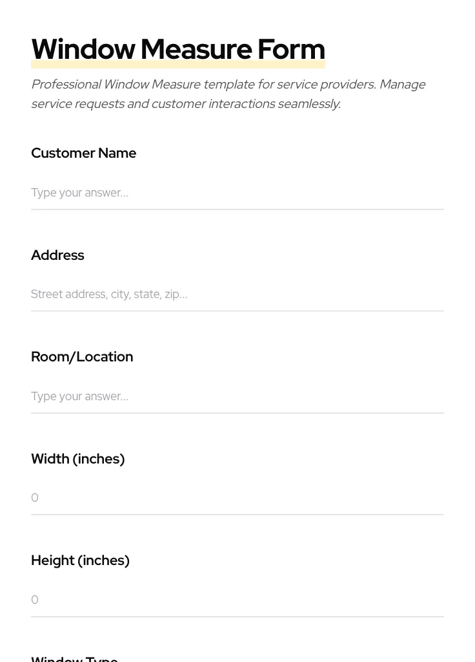Click the Customer Name label
Image resolution: width=475 pixels, height=662 pixels.
coord(83,153)
